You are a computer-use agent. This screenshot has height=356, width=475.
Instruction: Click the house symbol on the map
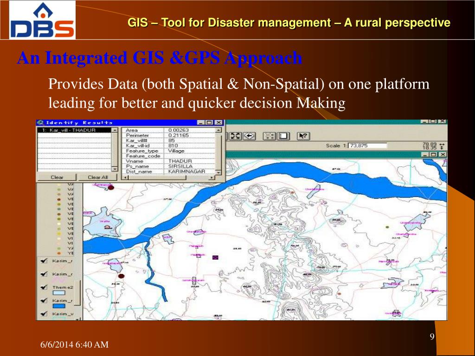[107, 227]
